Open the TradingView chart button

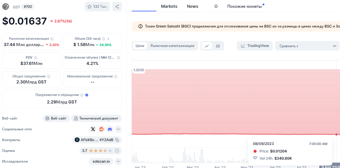coord(255,46)
